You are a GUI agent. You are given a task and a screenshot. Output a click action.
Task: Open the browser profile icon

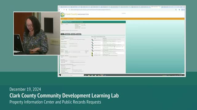[x=179, y=9]
